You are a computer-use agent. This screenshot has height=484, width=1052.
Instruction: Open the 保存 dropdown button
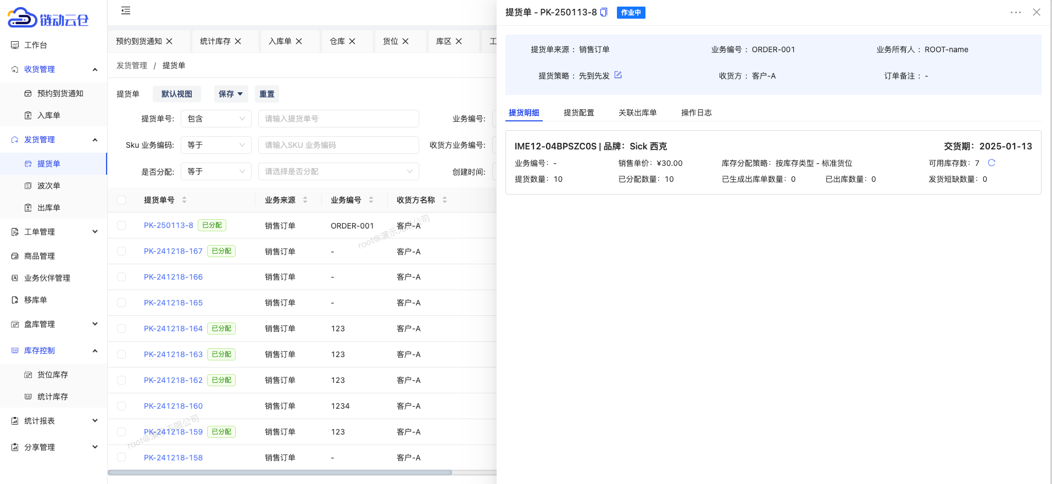(230, 94)
